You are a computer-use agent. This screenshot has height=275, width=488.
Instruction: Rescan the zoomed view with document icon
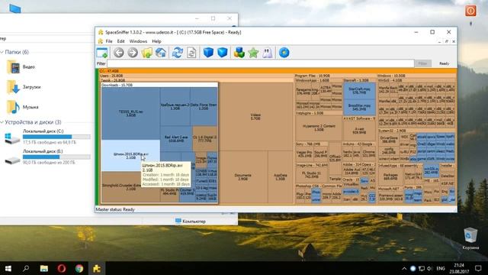tap(191, 53)
